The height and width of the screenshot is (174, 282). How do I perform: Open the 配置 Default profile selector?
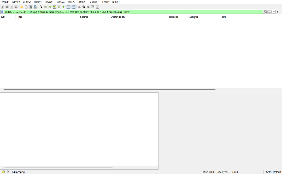[273, 172]
